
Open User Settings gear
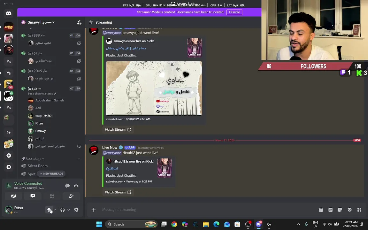[76, 210]
